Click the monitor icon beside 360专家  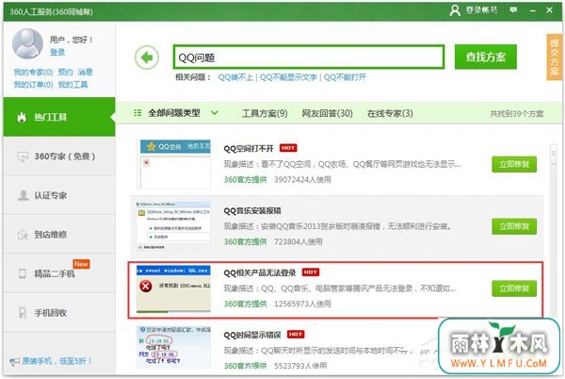coord(23,157)
